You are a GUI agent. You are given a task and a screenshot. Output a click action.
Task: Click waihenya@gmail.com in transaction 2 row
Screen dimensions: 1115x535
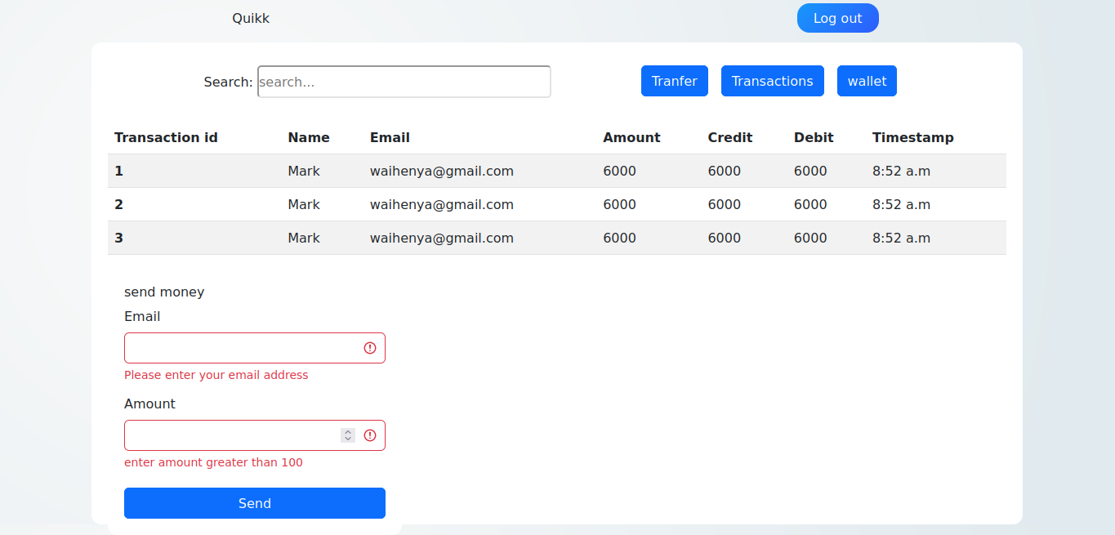[442, 204]
